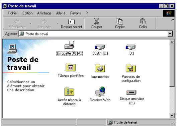Click the Windows logo throbber icon
The image size is (177, 126).
click(169, 13)
